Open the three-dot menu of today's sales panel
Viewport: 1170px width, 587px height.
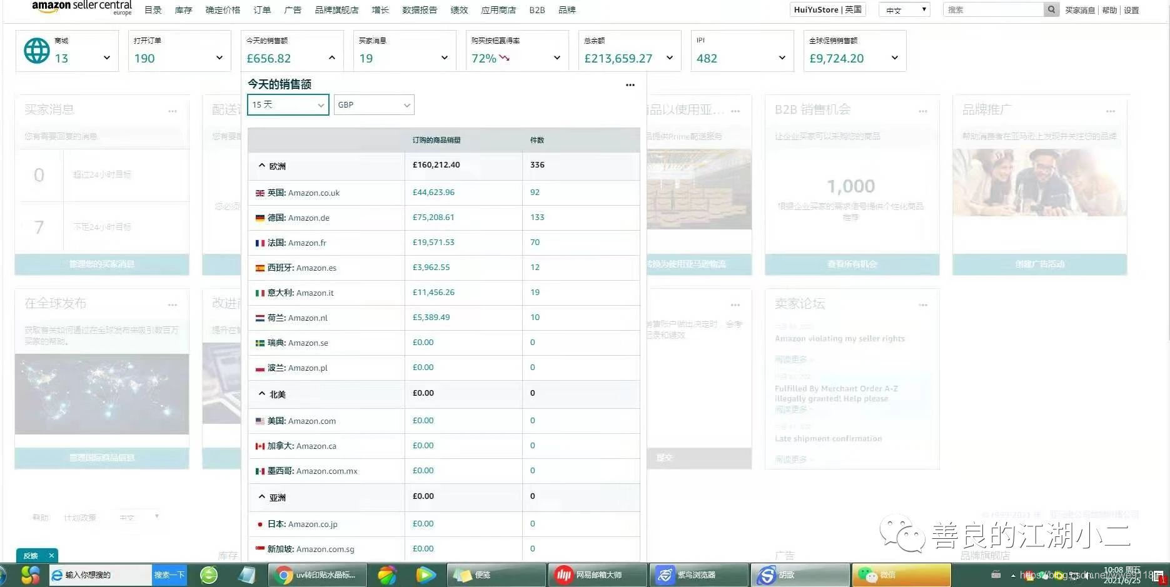pyautogui.click(x=630, y=85)
